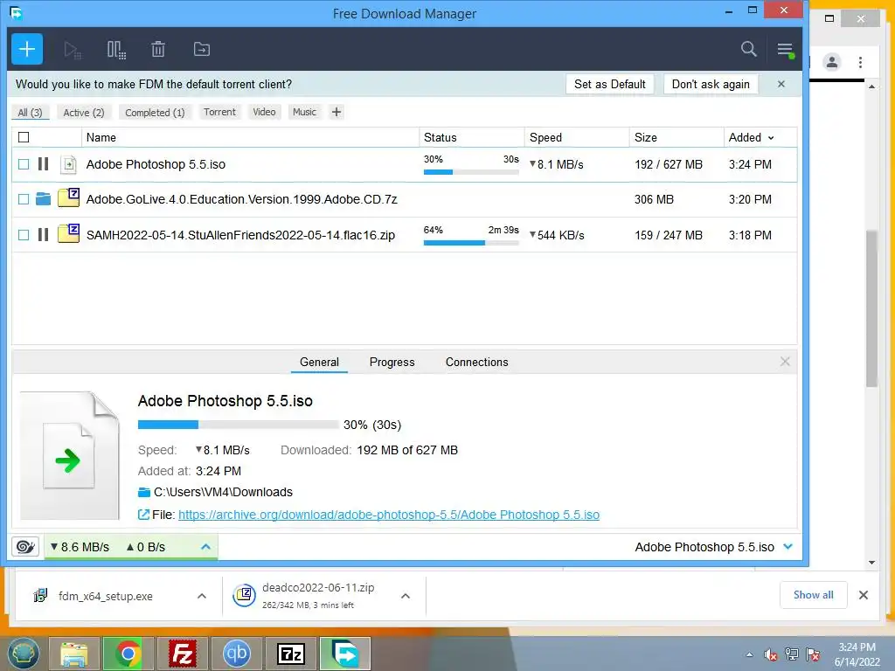Click the Don't ask again button
The image size is (895, 671).
711,84
